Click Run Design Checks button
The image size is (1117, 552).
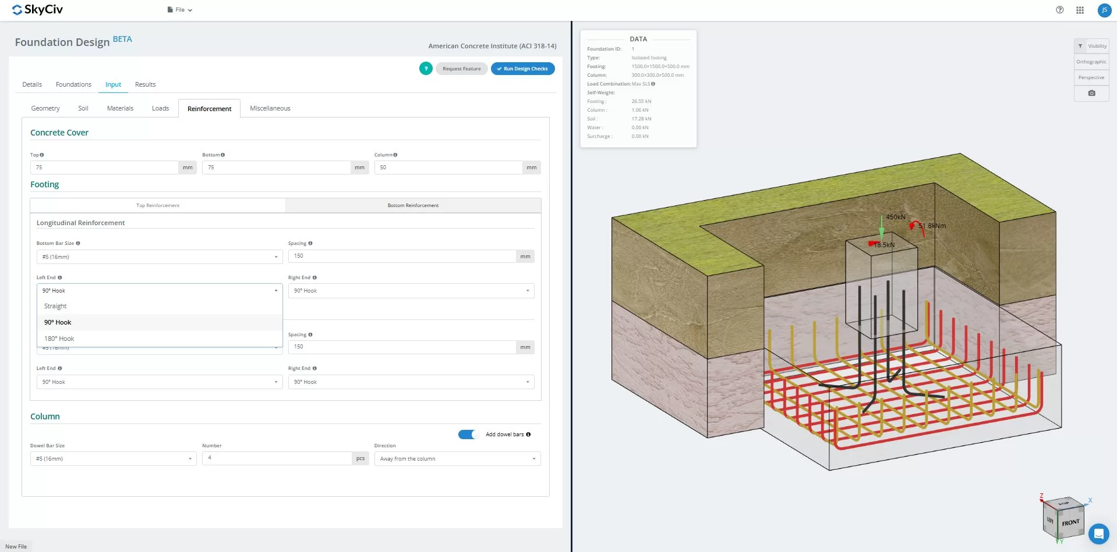click(x=522, y=69)
